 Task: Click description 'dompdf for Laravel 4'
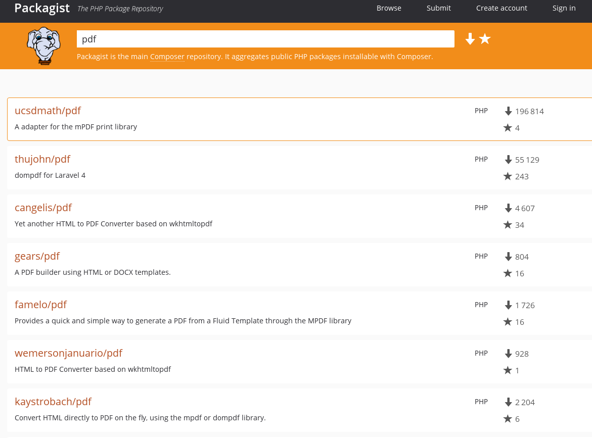coord(50,175)
